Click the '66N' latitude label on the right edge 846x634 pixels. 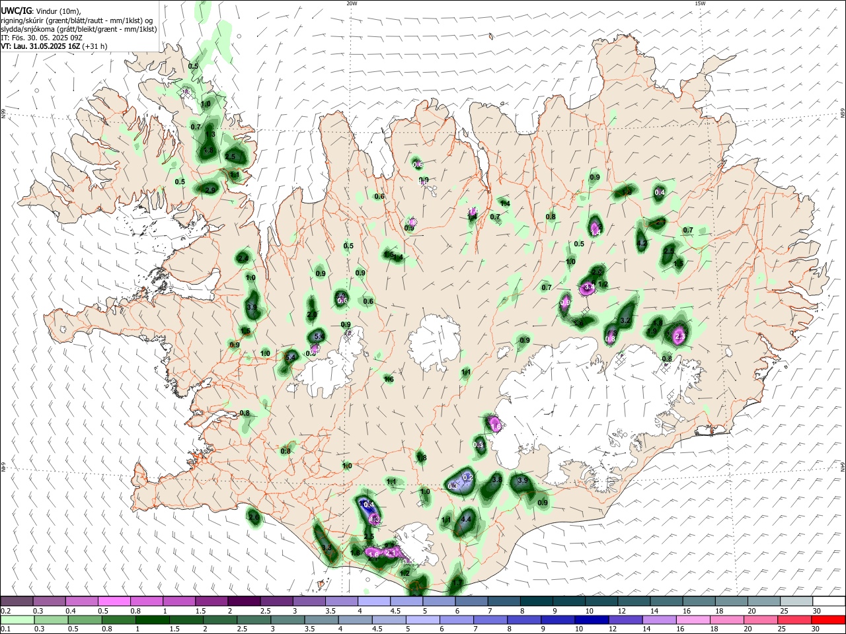point(843,114)
